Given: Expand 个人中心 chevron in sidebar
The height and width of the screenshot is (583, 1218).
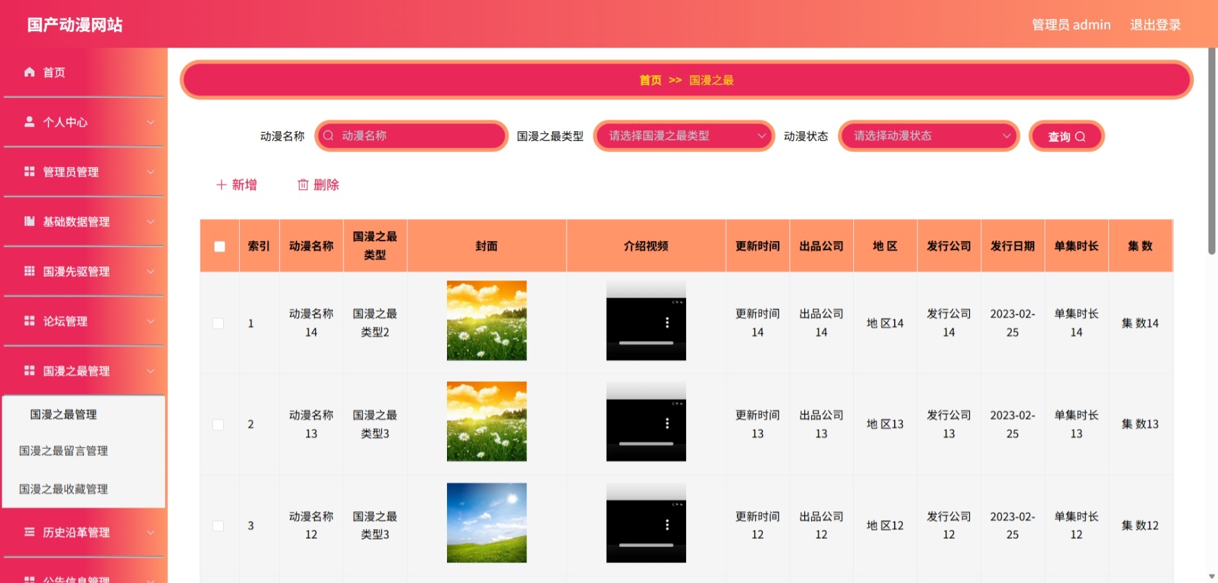Looking at the screenshot, I should pyautogui.click(x=151, y=122).
